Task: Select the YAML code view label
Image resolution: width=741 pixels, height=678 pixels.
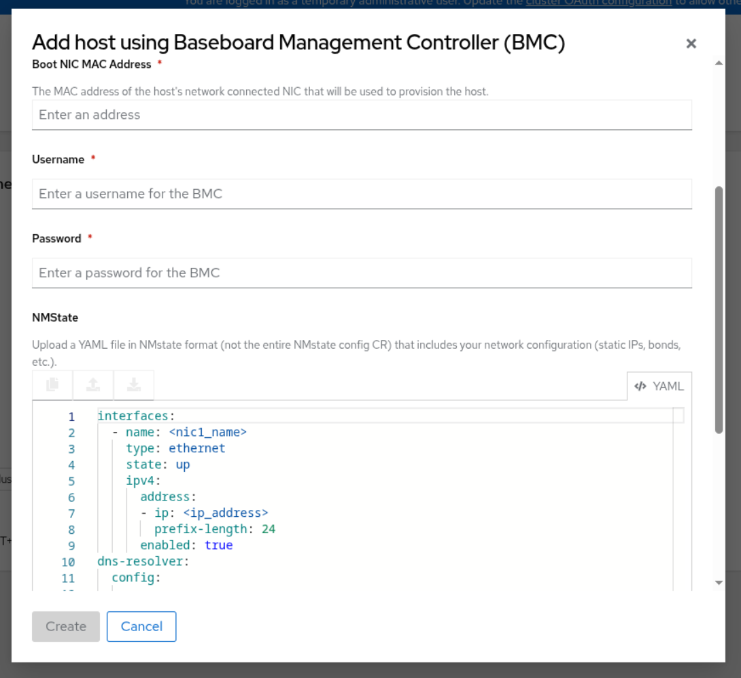Action: pyautogui.click(x=659, y=386)
